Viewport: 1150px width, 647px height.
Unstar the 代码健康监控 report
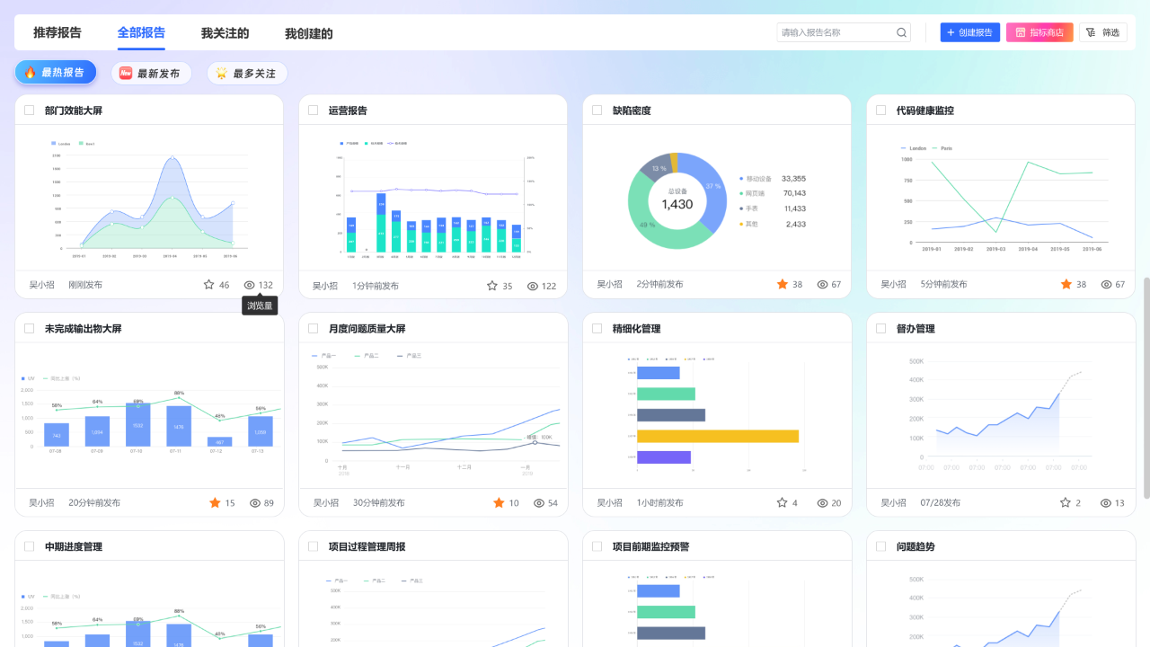pos(1066,284)
